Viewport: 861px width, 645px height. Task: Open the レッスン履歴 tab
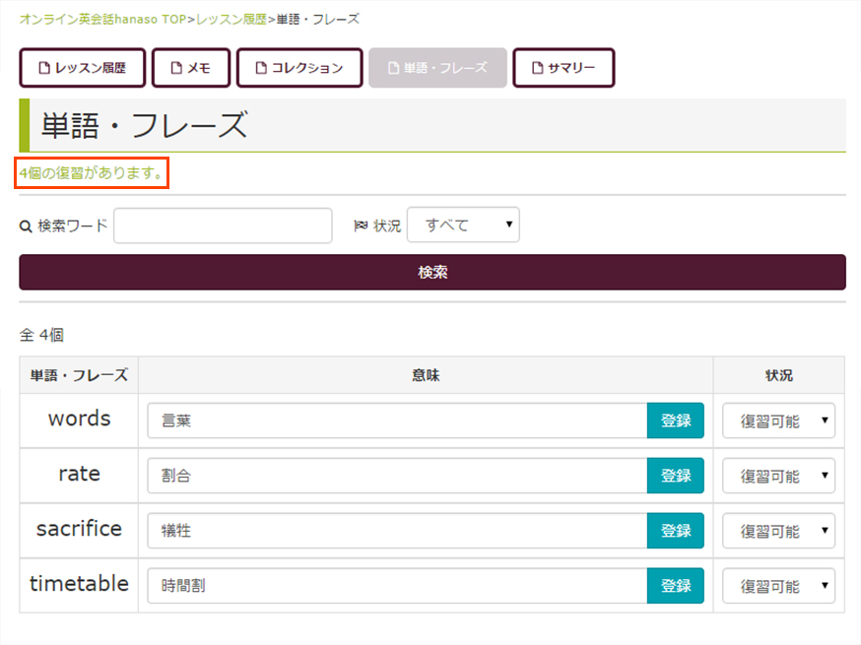[83, 68]
